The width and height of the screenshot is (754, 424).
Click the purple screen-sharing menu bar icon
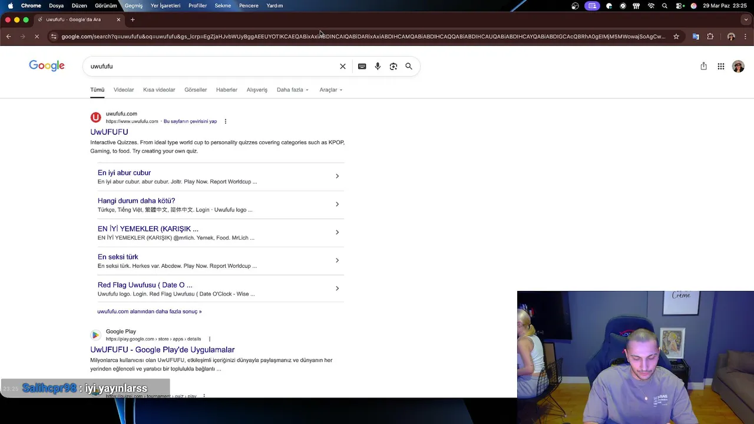tap(593, 6)
